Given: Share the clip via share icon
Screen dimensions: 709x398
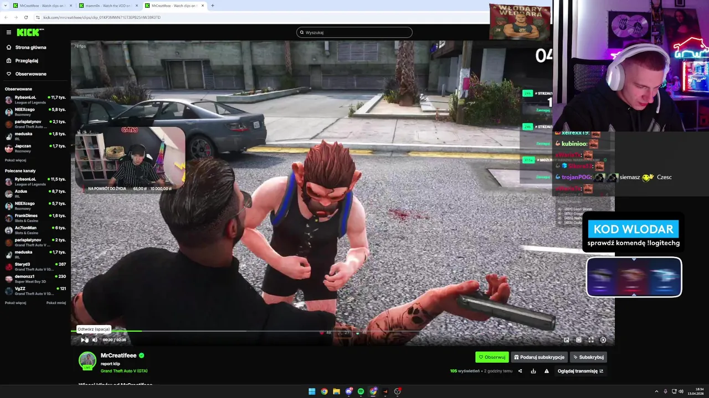Looking at the screenshot, I should [520, 371].
